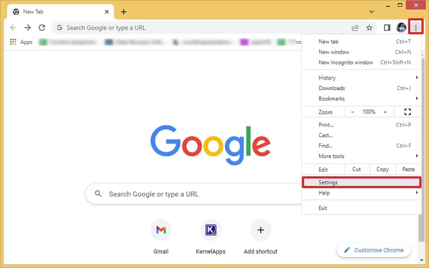
Task: Click the share page icon in address bar
Action: pos(355,28)
